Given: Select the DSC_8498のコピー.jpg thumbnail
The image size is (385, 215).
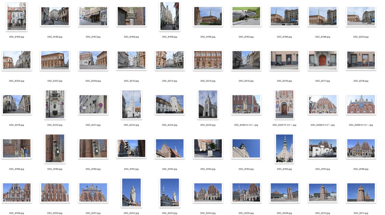Looking at the screenshot, I should click(x=323, y=104).
